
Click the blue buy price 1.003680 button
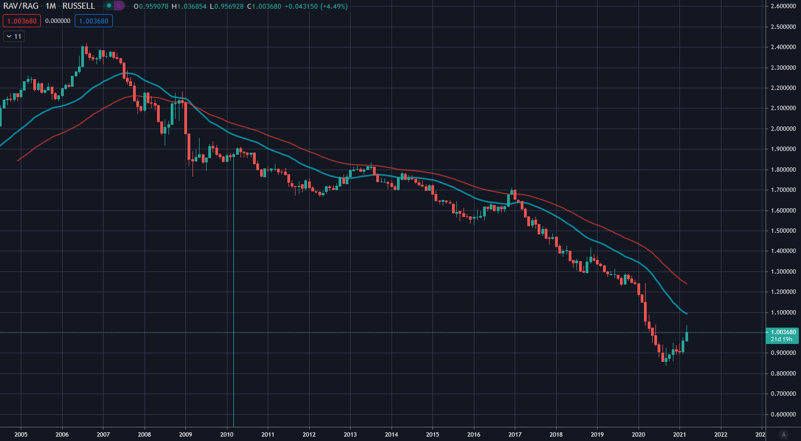[x=94, y=21]
